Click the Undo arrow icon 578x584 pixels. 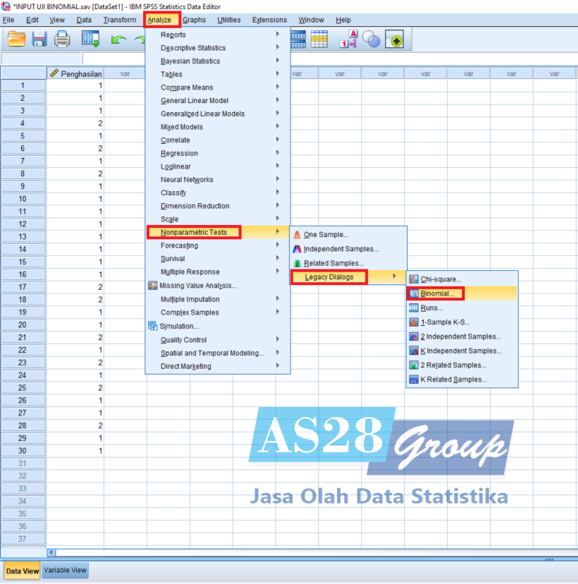coord(118,39)
